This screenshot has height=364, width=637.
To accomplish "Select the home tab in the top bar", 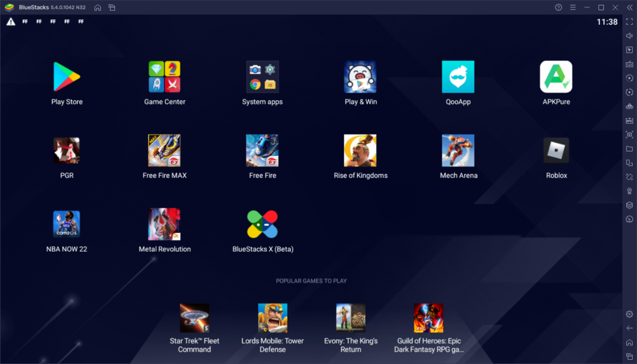I will 98,7.
